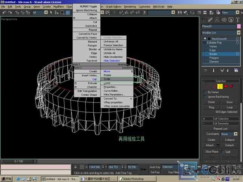Toggle the Split checkbox

click(x=223, y=152)
